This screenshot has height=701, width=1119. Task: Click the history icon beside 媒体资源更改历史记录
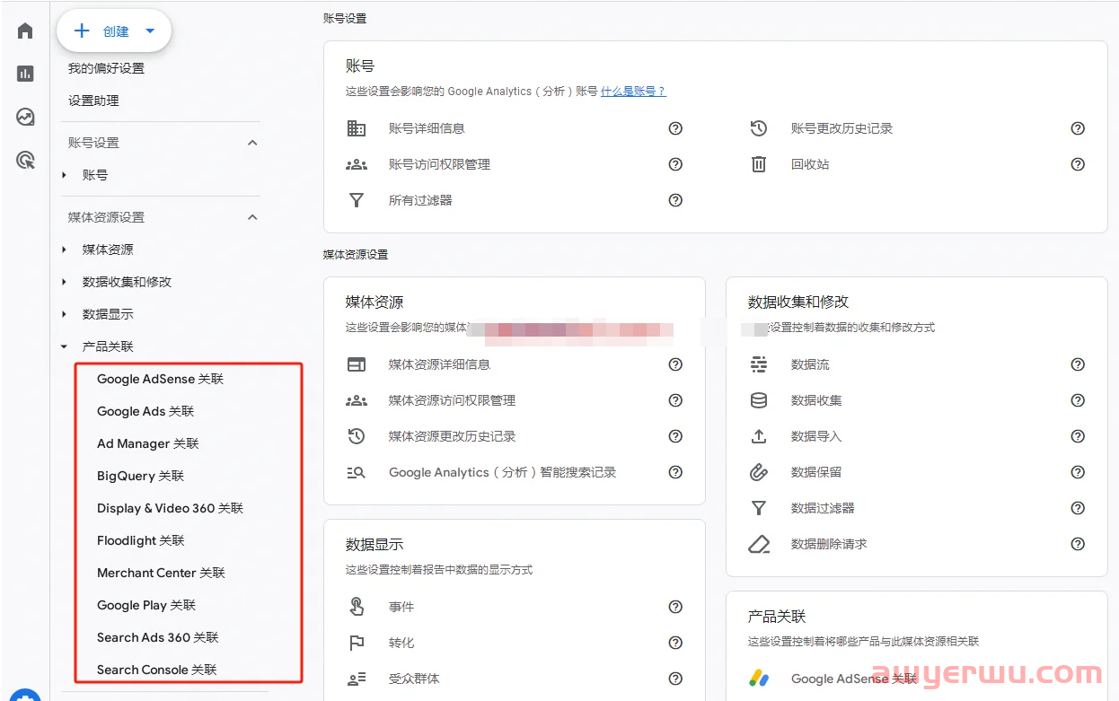pos(357,436)
